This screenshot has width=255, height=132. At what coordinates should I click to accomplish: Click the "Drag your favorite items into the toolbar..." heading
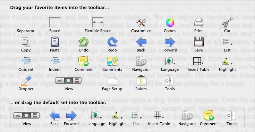point(60,8)
